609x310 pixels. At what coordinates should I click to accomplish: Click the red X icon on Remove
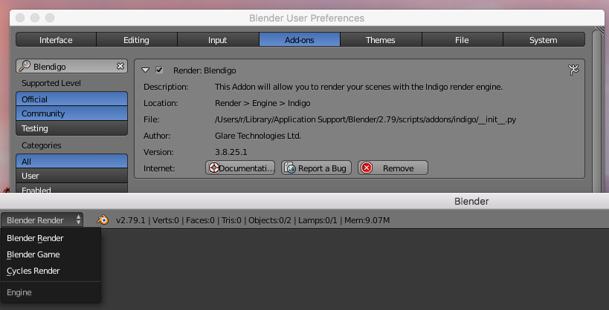[x=366, y=168]
